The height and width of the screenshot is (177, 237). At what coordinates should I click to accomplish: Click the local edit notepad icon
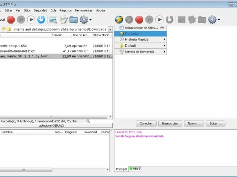pos(63,19)
